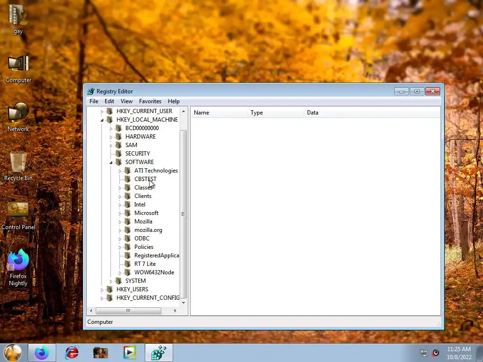Expand the ATI Technologies key
Screen dimensions: 483x362
tap(120, 171)
